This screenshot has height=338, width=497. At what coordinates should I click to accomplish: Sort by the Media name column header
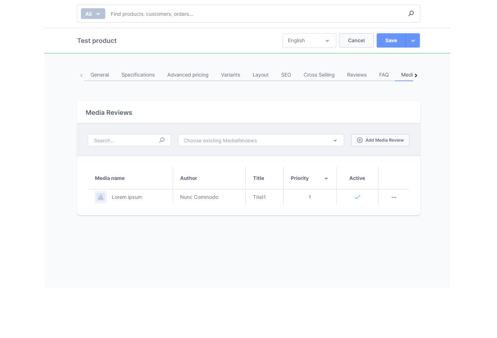coord(110,178)
